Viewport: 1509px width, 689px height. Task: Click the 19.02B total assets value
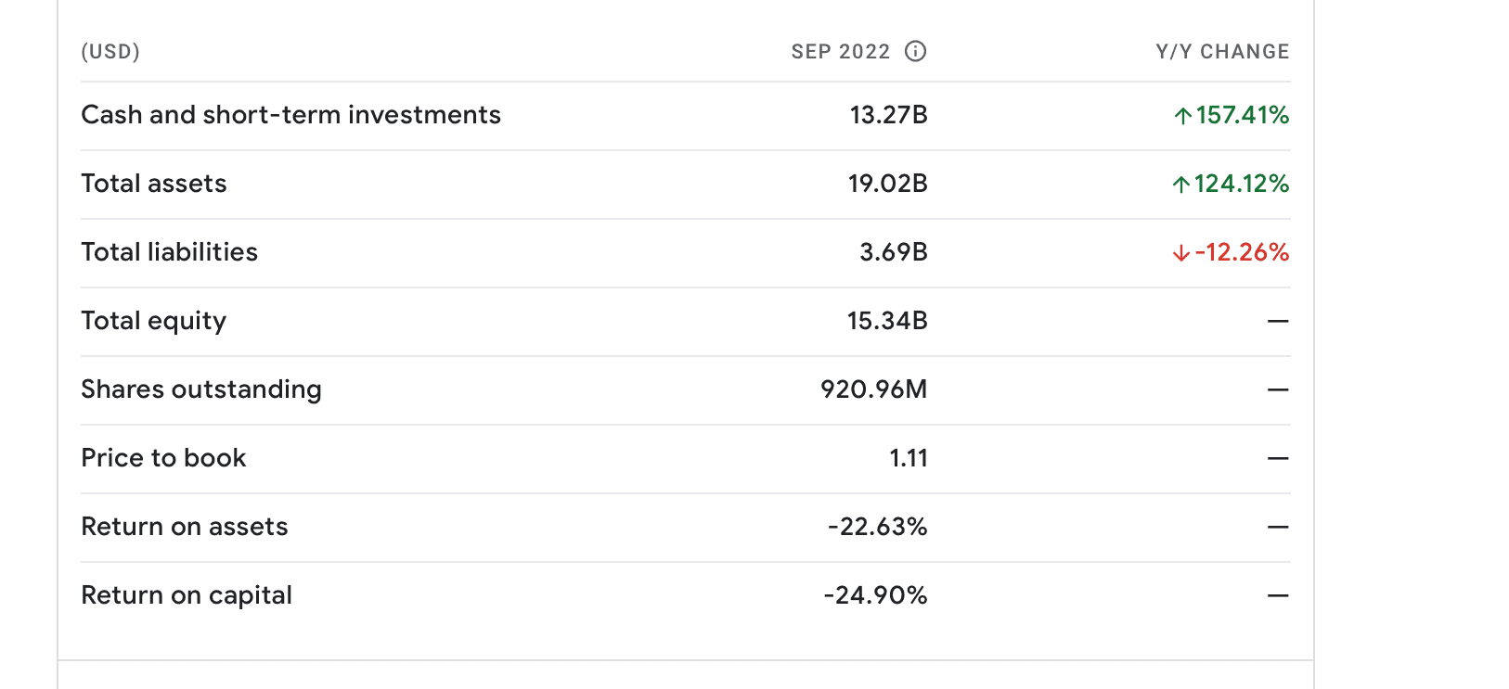click(x=888, y=184)
